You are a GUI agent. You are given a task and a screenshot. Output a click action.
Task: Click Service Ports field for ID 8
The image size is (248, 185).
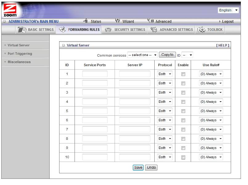pyautogui.click(x=95, y=139)
